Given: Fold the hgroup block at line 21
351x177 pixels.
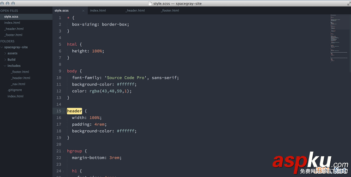Looking at the screenshot, I should point(63,151).
